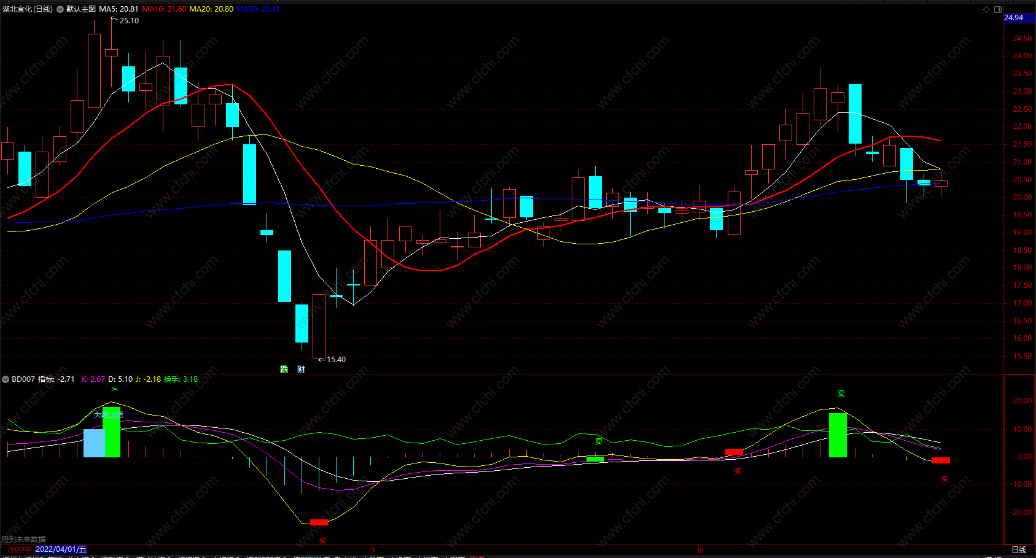This screenshot has width=1036, height=558.
Task: Click the 18.00 price axis label
Action: click(1022, 268)
